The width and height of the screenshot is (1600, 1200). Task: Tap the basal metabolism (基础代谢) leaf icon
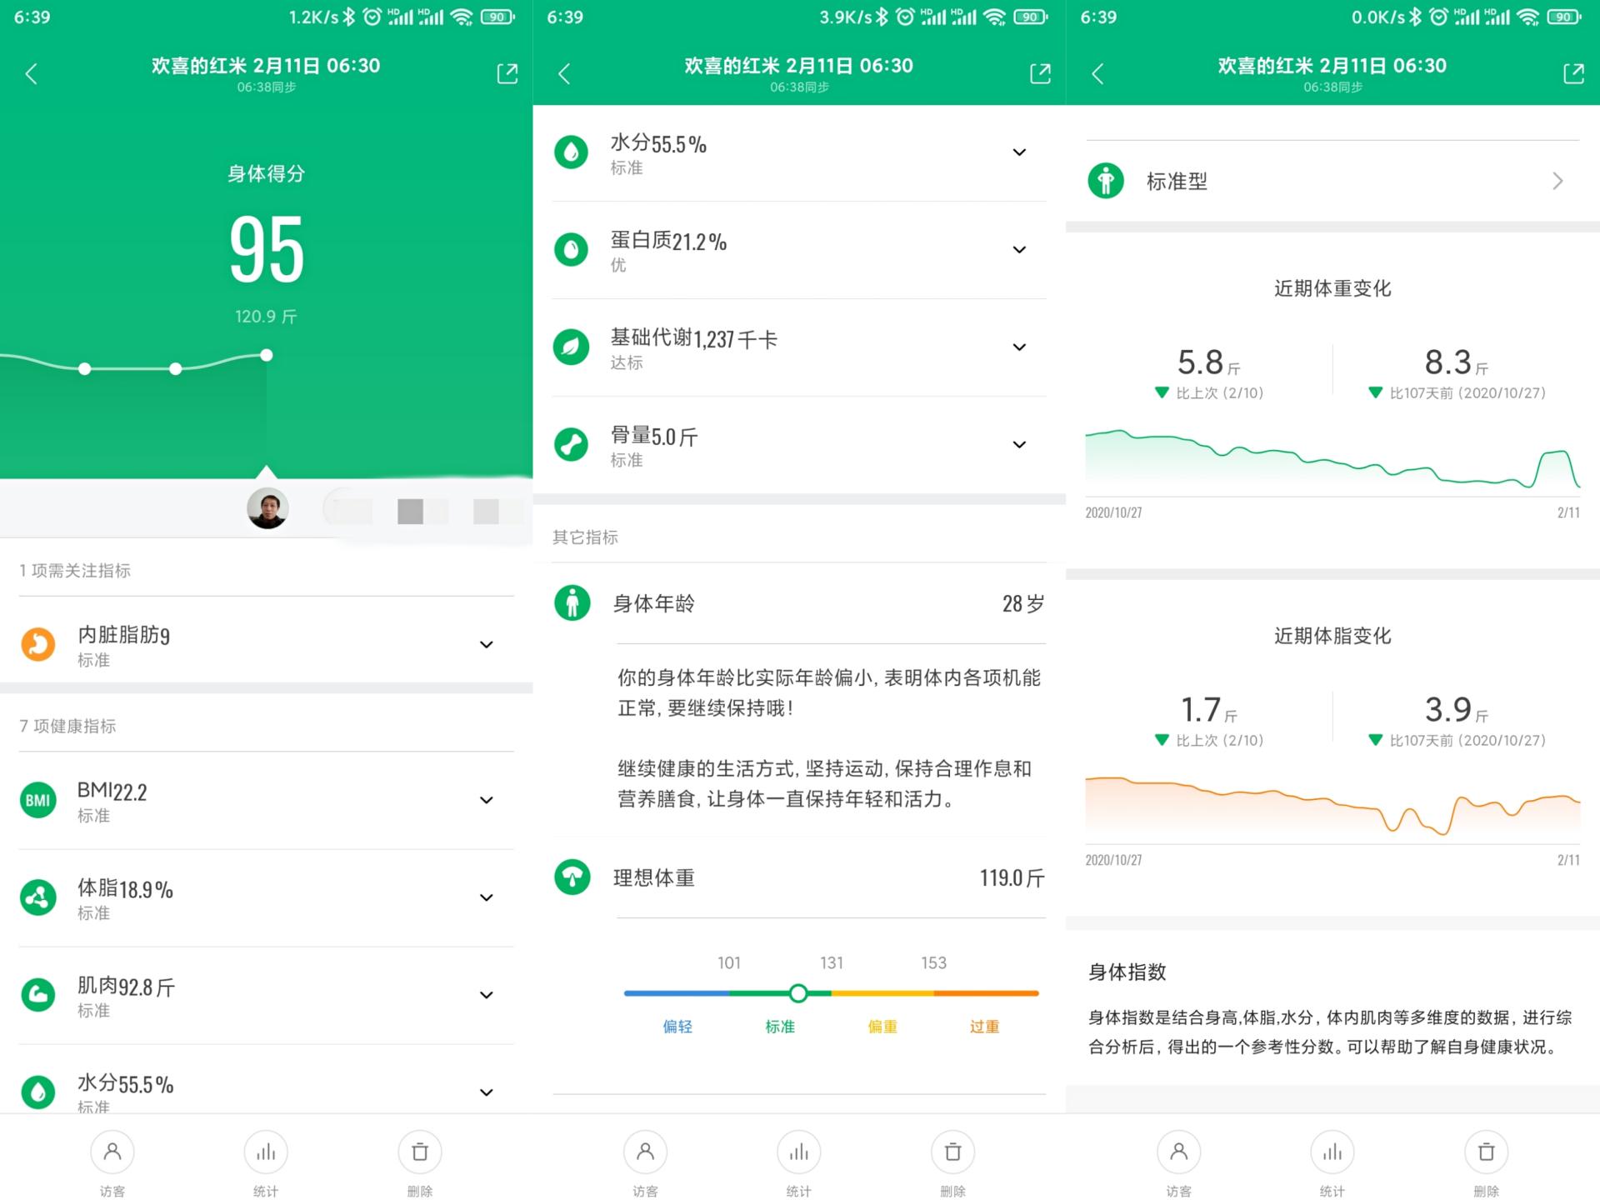pyautogui.click(x=572, y=347)
